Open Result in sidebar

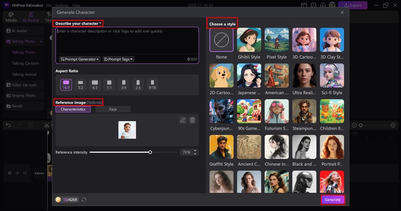point(24,106)
